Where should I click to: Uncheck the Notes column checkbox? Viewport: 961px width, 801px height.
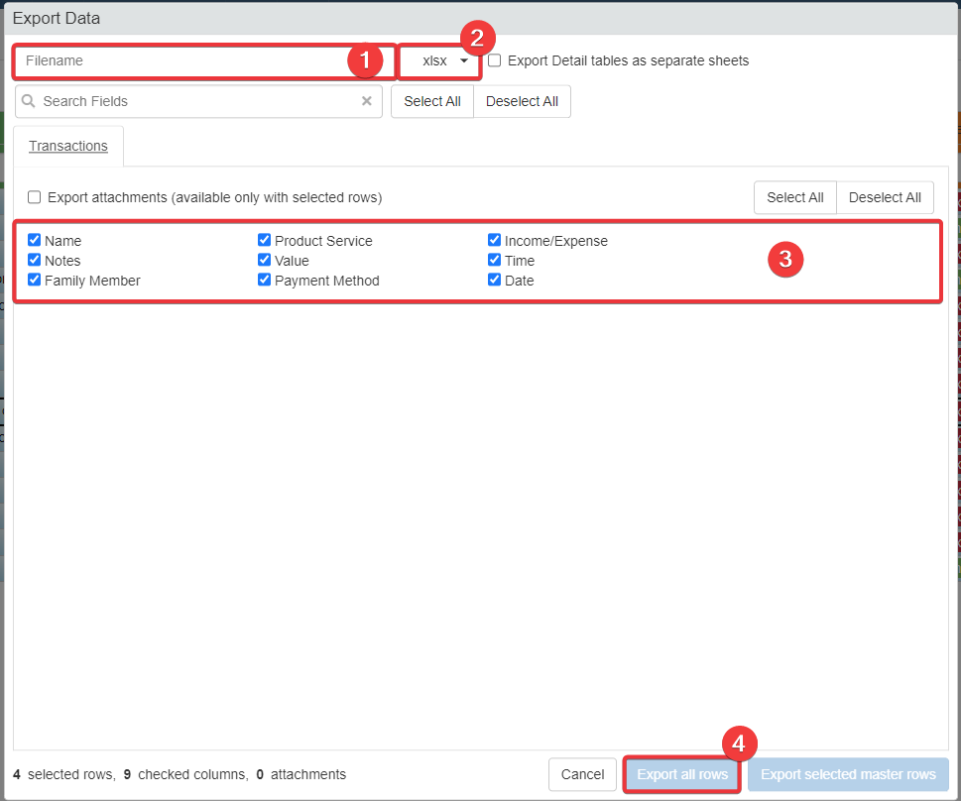click(x=35, y=260)
